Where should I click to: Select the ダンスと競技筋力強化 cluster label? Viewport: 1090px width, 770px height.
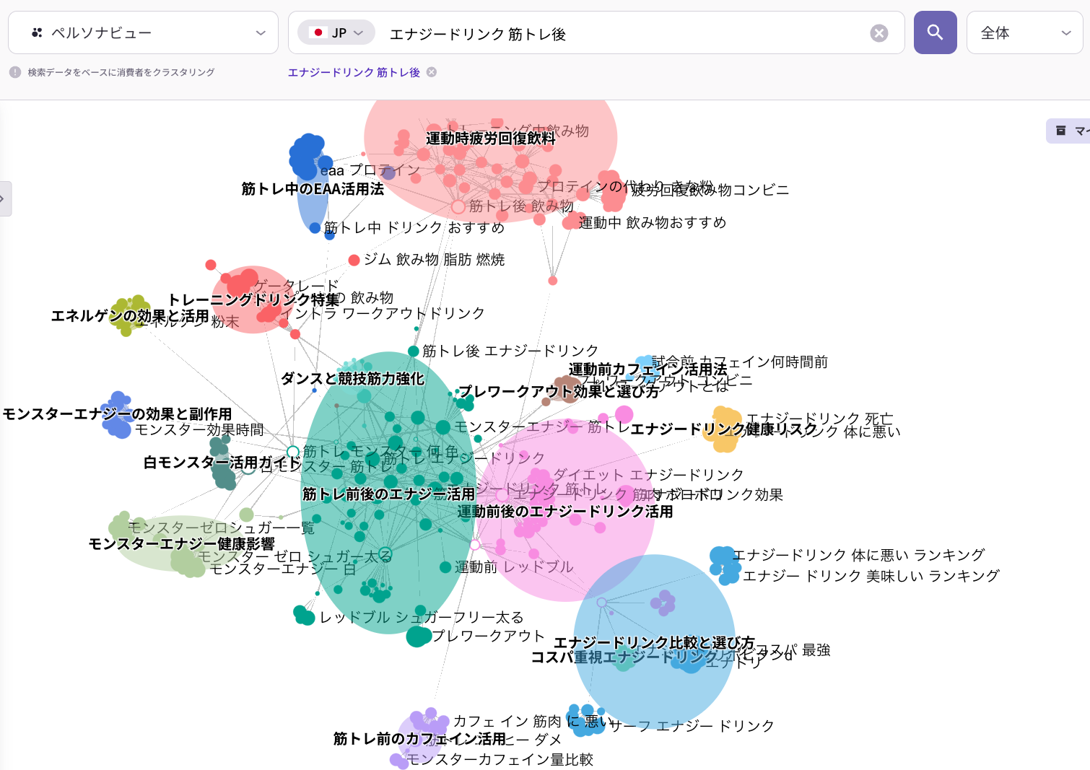point(352,378)
